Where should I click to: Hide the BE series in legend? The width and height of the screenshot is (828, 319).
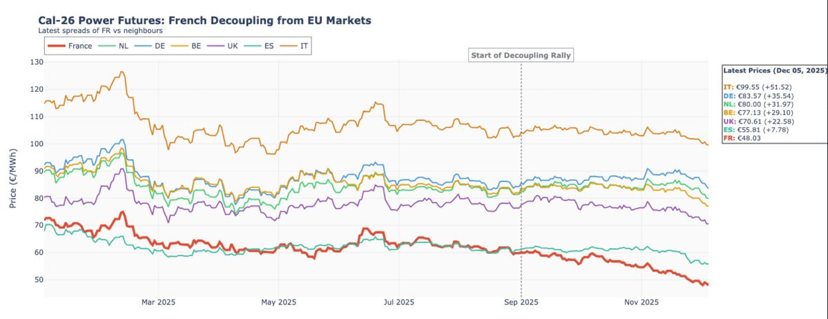[198, 46]
